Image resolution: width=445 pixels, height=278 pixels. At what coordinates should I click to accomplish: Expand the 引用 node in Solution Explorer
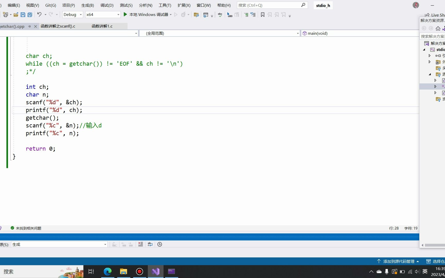(x=429, y=56)
